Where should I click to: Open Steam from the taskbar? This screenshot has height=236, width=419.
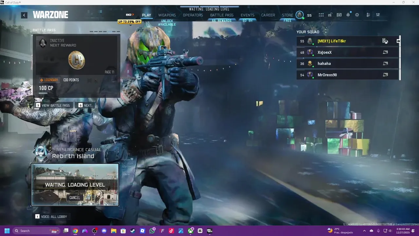pos(133,231)
